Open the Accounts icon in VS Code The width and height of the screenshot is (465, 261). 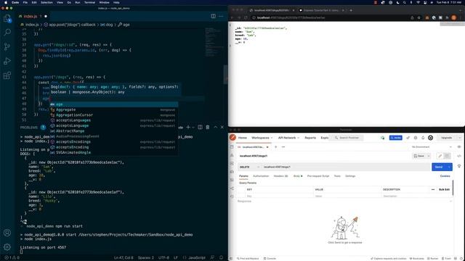click(7, 233)
